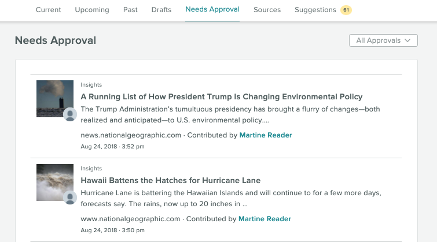Switch to the Upcoming tab
This screenshot has height=242, width=437.
tap(92, 10)
